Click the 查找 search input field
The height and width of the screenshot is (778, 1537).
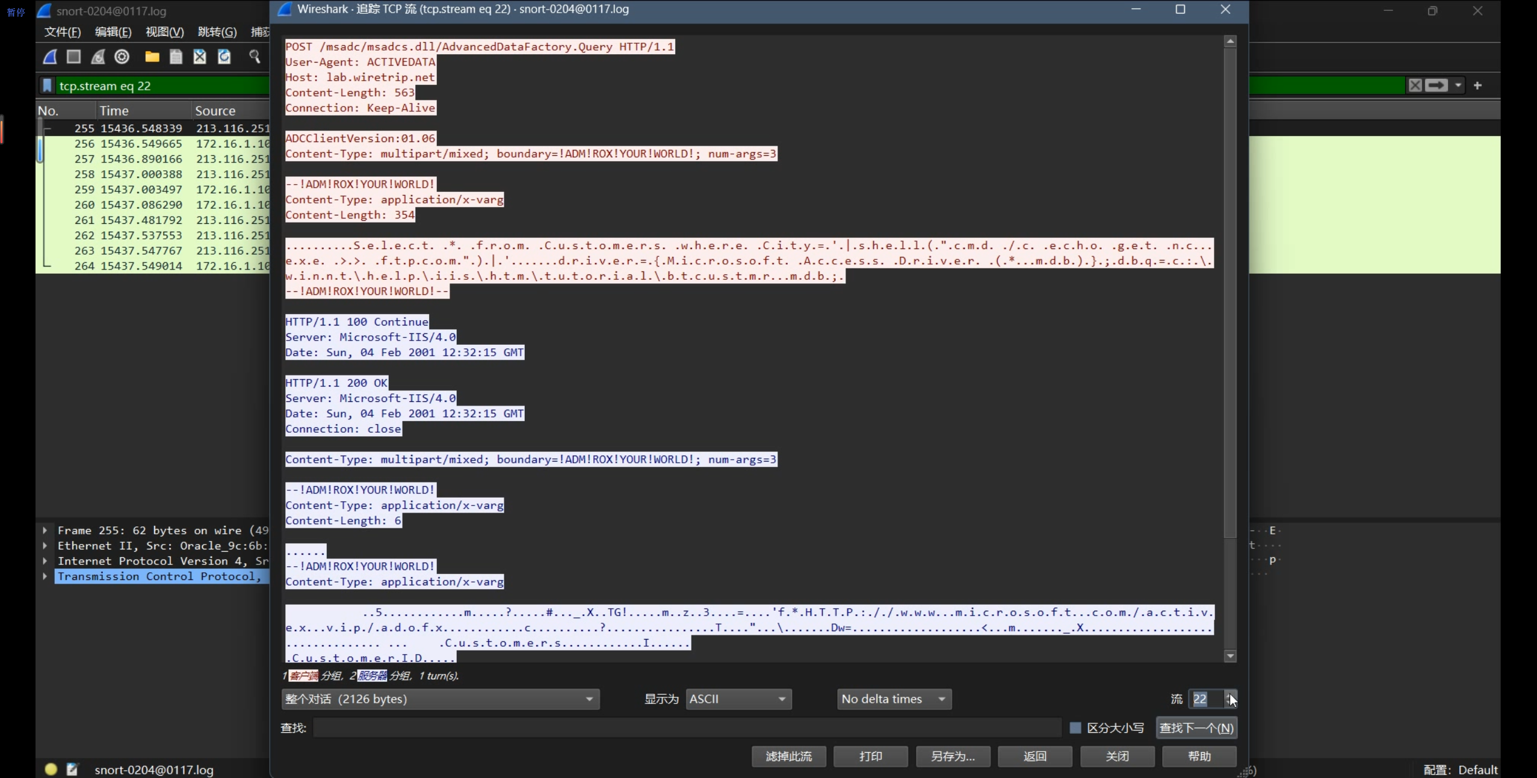tap(686, 727)
